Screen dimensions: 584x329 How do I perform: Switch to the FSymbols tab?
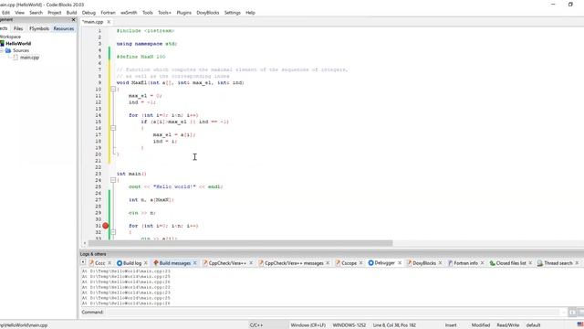(x=39, y=28)
